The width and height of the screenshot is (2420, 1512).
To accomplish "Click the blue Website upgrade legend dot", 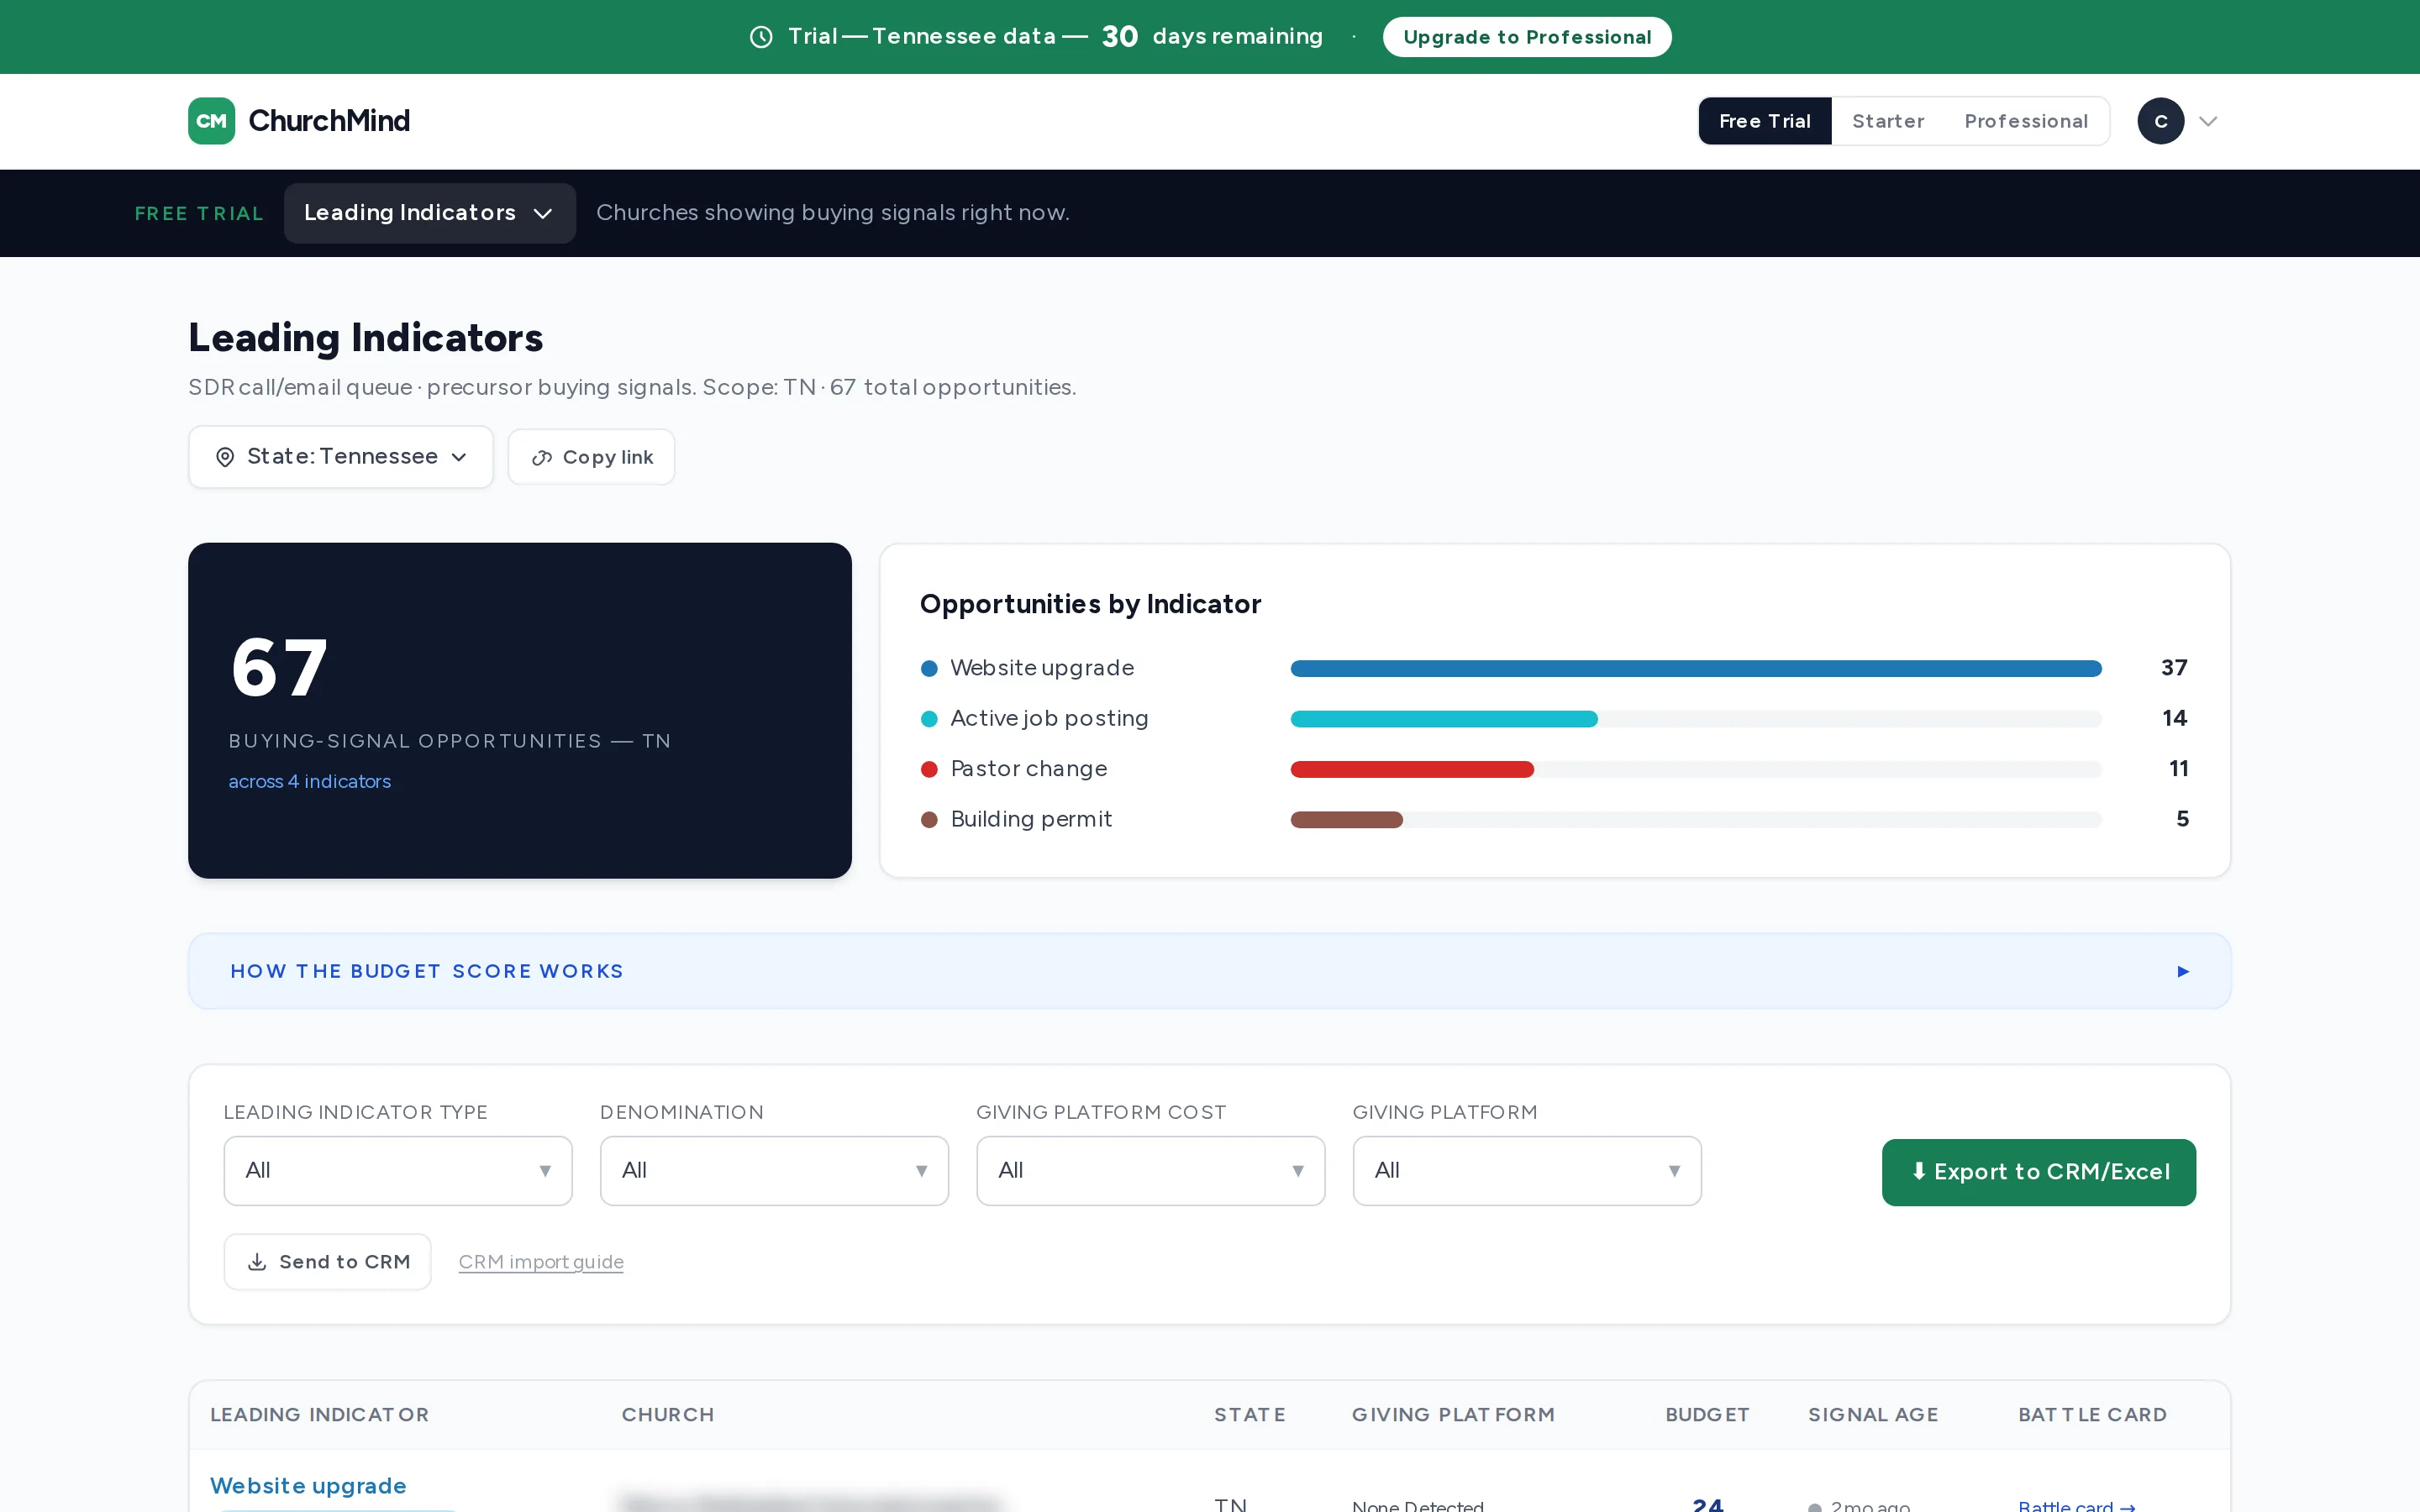I will pos(929,668).
